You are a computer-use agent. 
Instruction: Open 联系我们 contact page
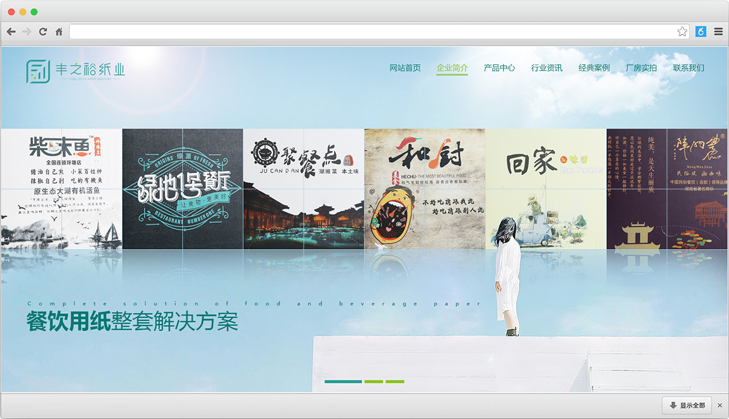click(x=688, y=68)
